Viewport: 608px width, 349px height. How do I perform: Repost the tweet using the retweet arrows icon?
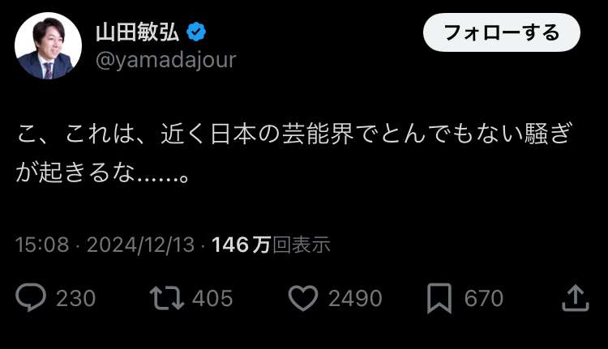point(167,298)
